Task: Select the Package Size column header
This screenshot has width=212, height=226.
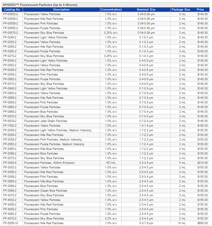Action: 181,10
